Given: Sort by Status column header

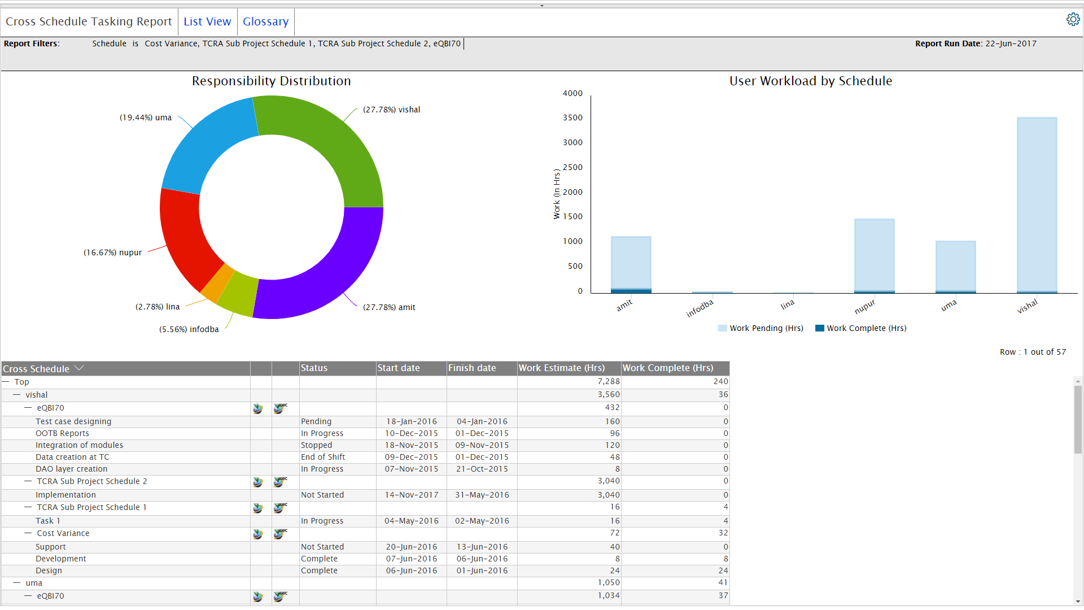Looking at the screenshot, I should point(338,368).
